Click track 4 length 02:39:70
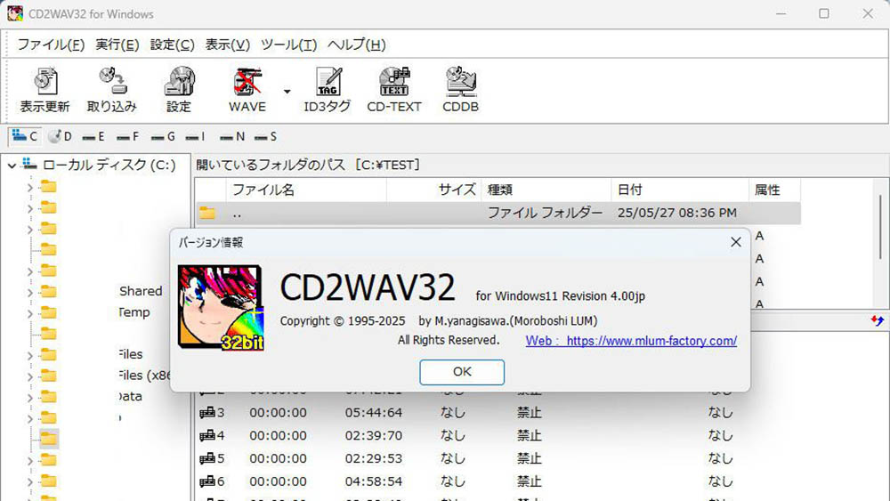890x501 pixels. click(x=374, y=435)
